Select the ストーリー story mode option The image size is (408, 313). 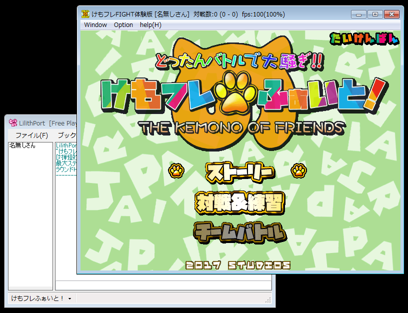[239, 172]
